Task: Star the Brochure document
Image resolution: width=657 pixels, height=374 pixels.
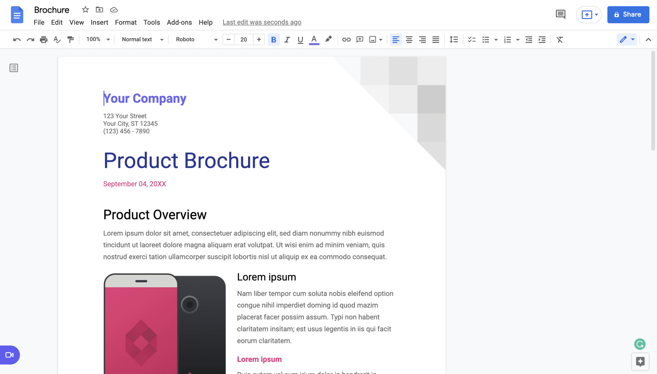Action: point(85,10)
